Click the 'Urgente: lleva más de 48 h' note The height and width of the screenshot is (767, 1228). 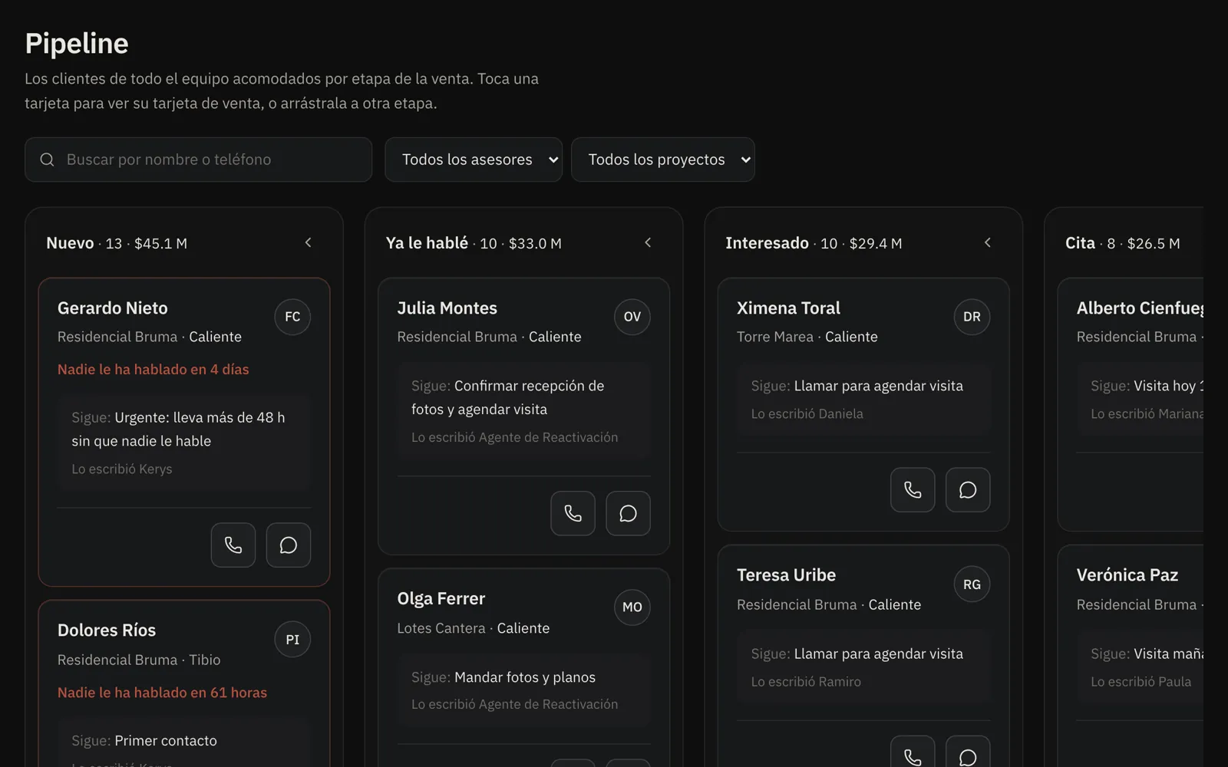(178, 430)
